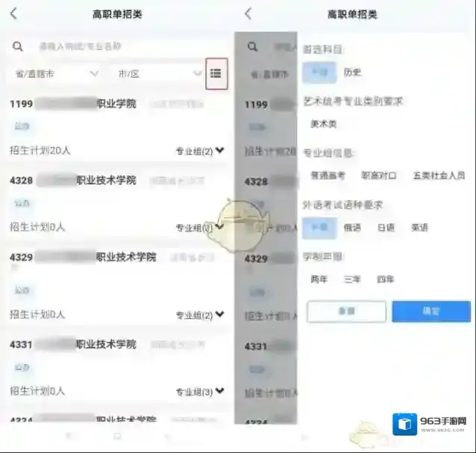
Task: Click the blue 确定 confirm button
Action: pyautogui.click(x=431, y=311)
